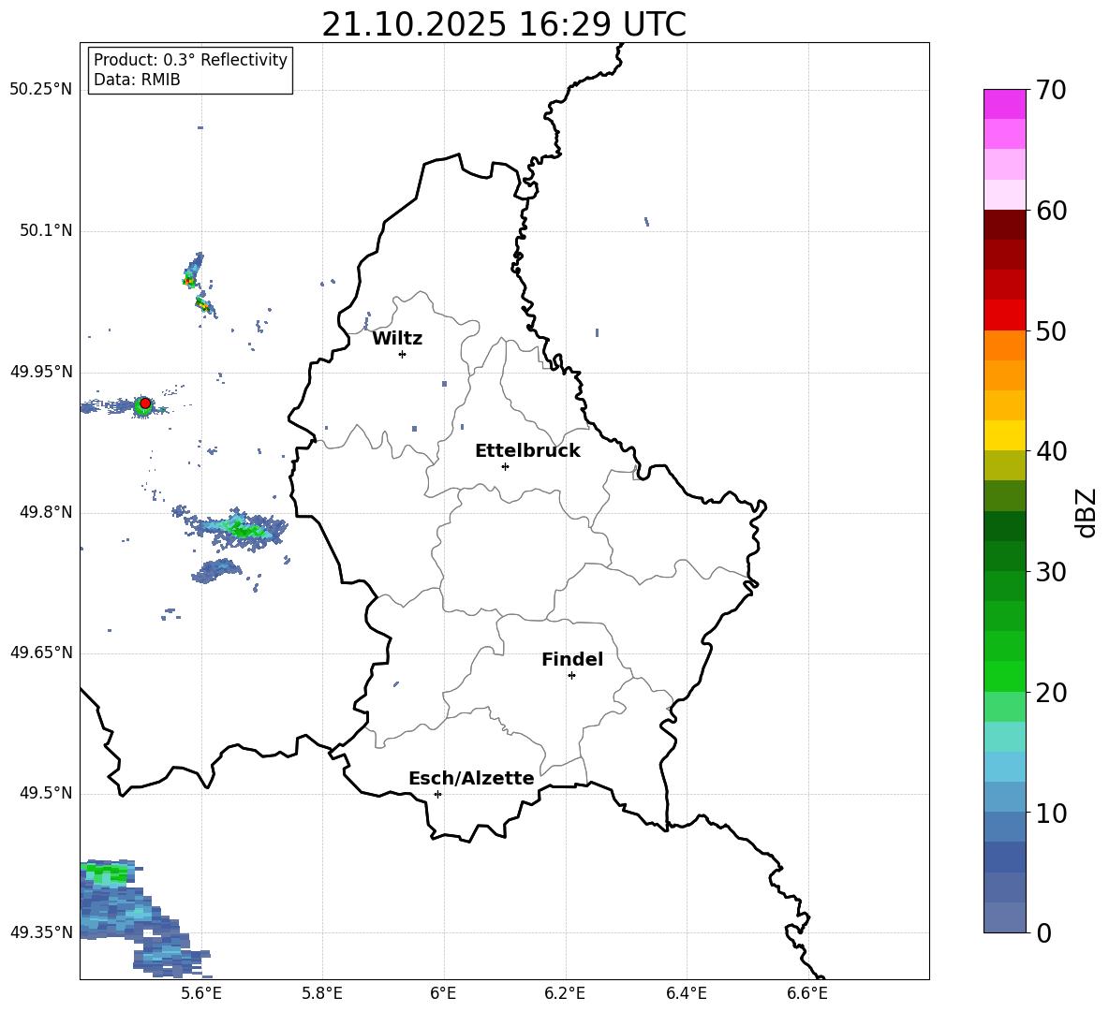
Task: Click the 49.95°N latitude label
Action: (40, 372)
